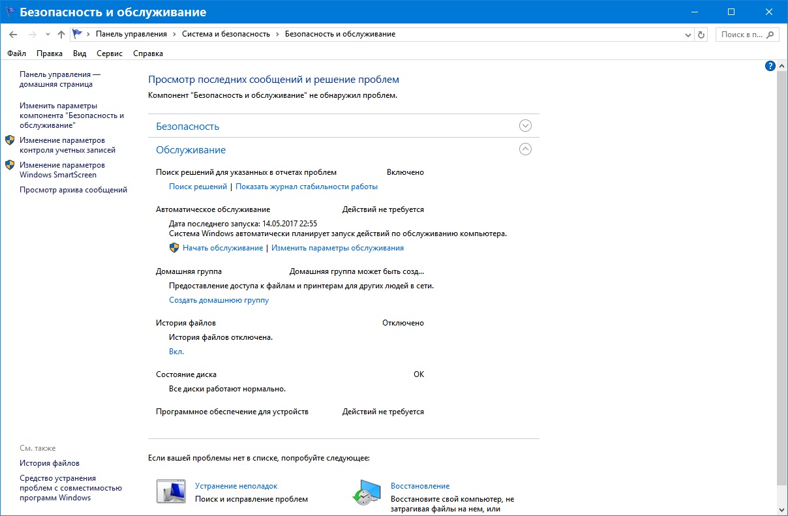Click the shield icon beside Начать обслуживание

point(174,248)
